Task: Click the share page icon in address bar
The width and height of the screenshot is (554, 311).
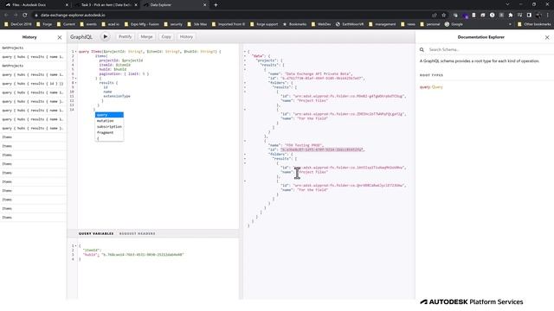Action: [x=435, y=16]
